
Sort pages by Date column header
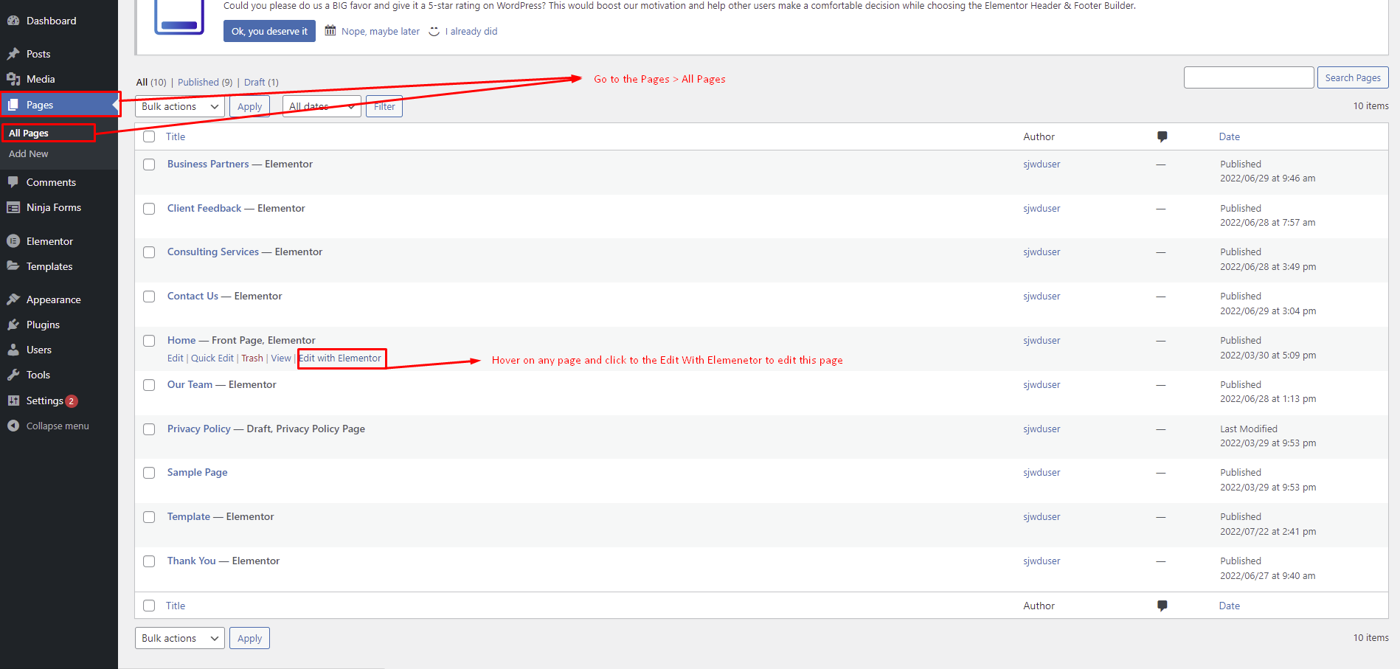coord(1229,136)
